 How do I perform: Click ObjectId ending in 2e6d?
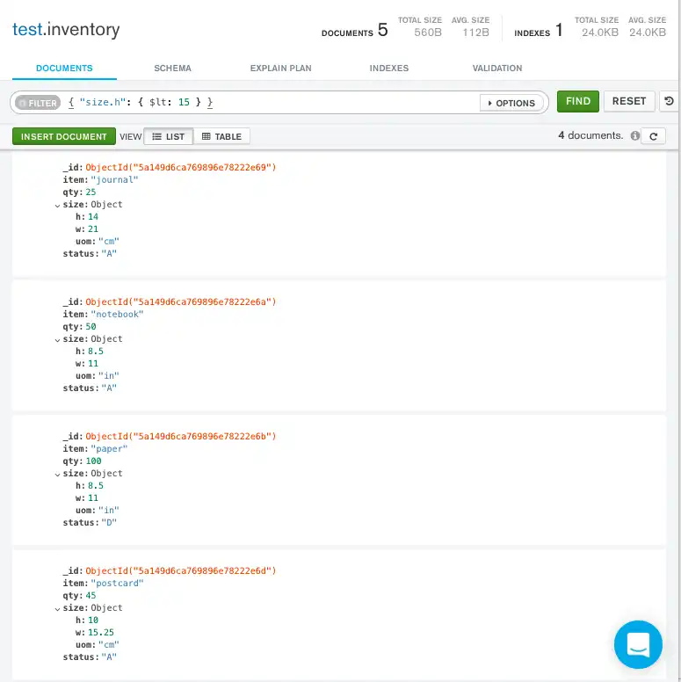coord(181,570)
